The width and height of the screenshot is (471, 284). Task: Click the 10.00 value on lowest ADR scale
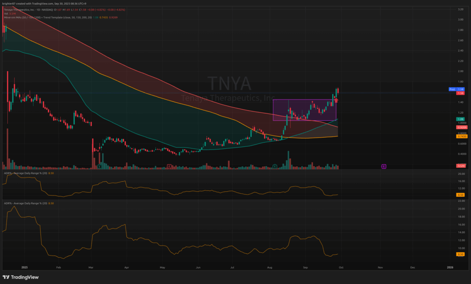461,248
